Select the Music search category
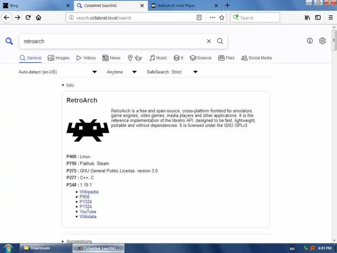 (158, 58)
